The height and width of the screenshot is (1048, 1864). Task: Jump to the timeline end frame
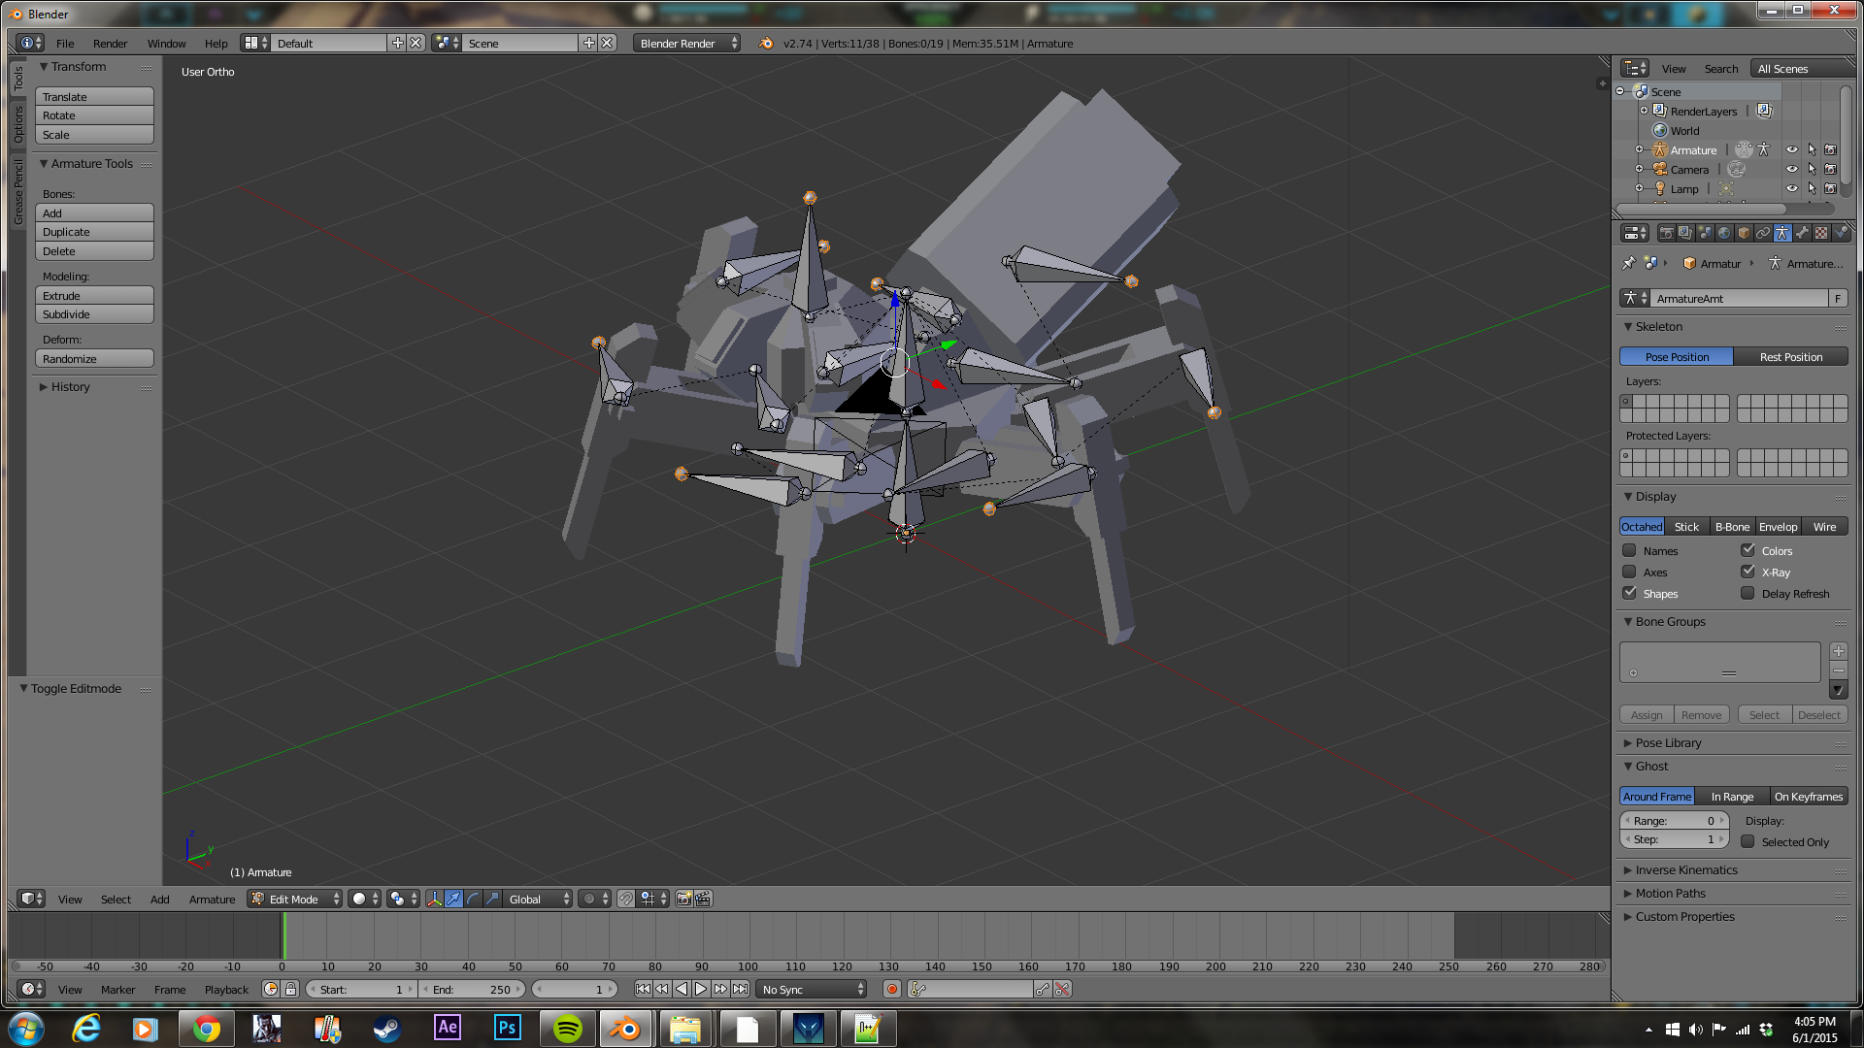(x=740, y=989)
